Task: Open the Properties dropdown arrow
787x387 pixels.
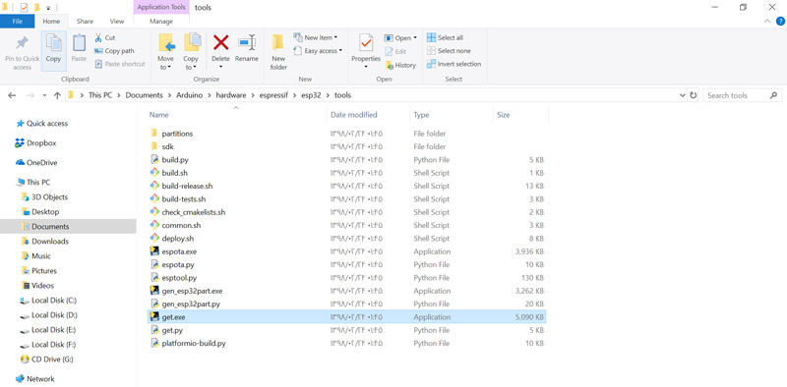Action: tap(366, 67)
